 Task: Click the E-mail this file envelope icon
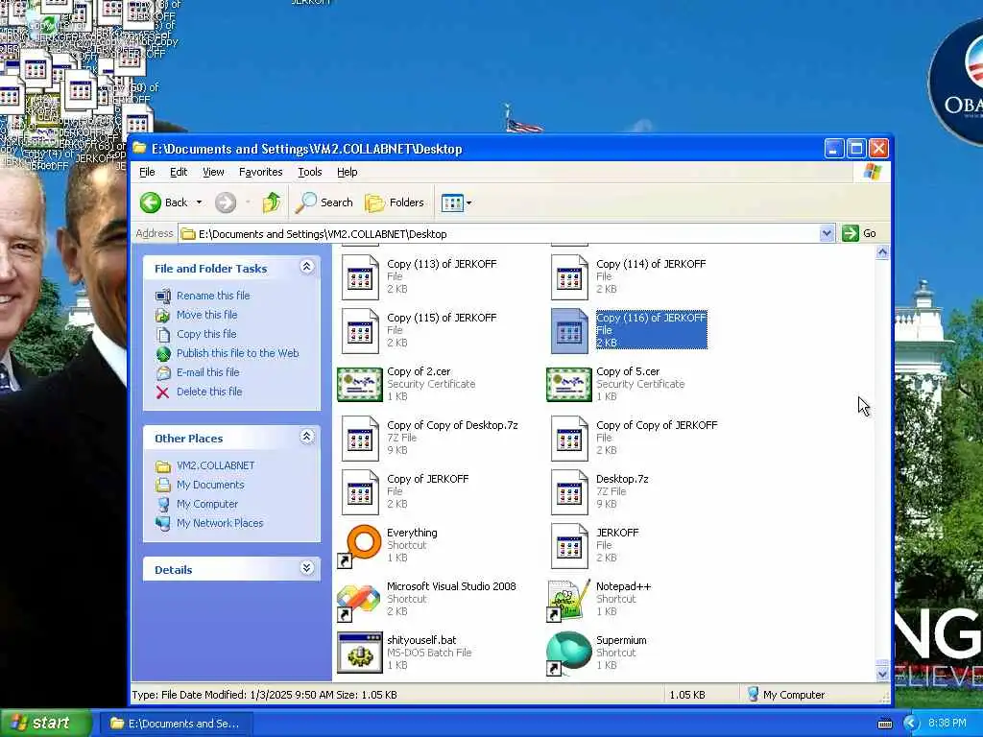163,373
